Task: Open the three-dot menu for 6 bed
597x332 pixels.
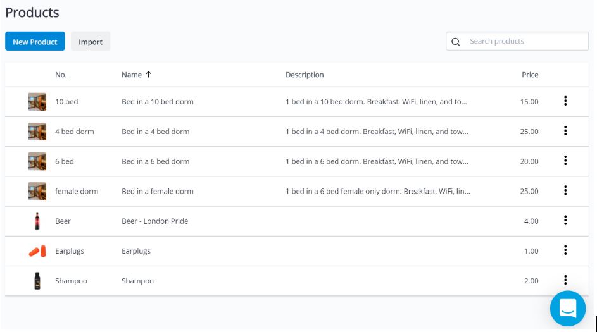Action: click(x=565, y=161)
